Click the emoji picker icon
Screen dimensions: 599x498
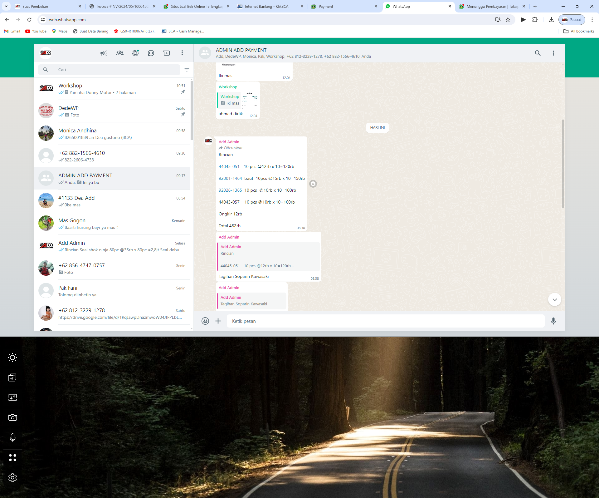pos(205,321)
